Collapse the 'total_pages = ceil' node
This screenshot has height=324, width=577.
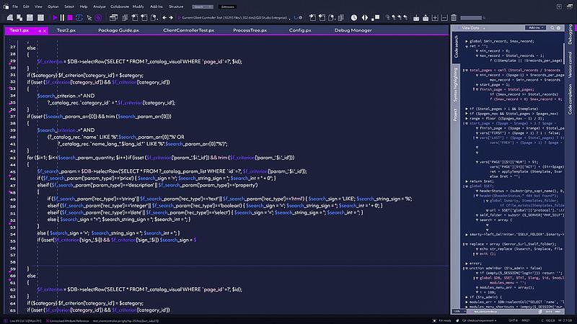pos(467,70)
